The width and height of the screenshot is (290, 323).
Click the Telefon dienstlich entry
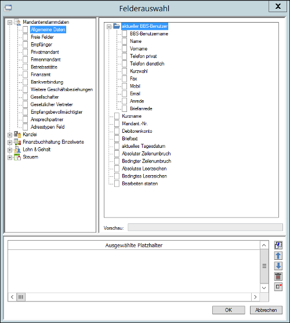click(x=147, y=64)
